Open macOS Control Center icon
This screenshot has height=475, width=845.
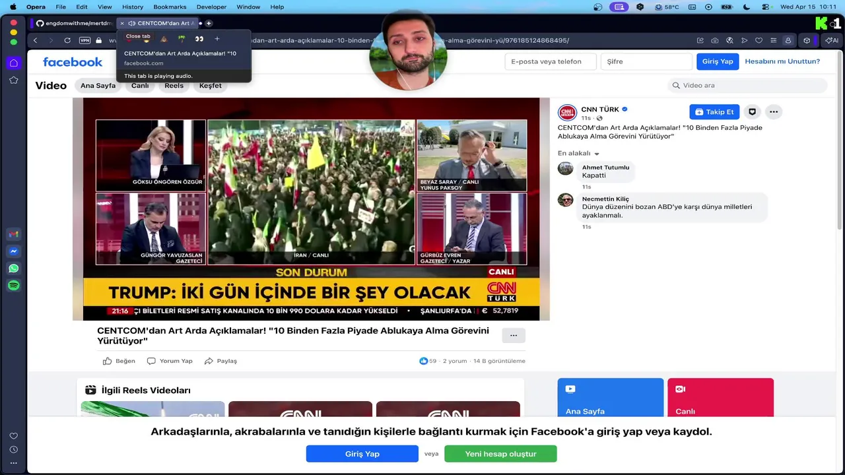tap(766, 7)
